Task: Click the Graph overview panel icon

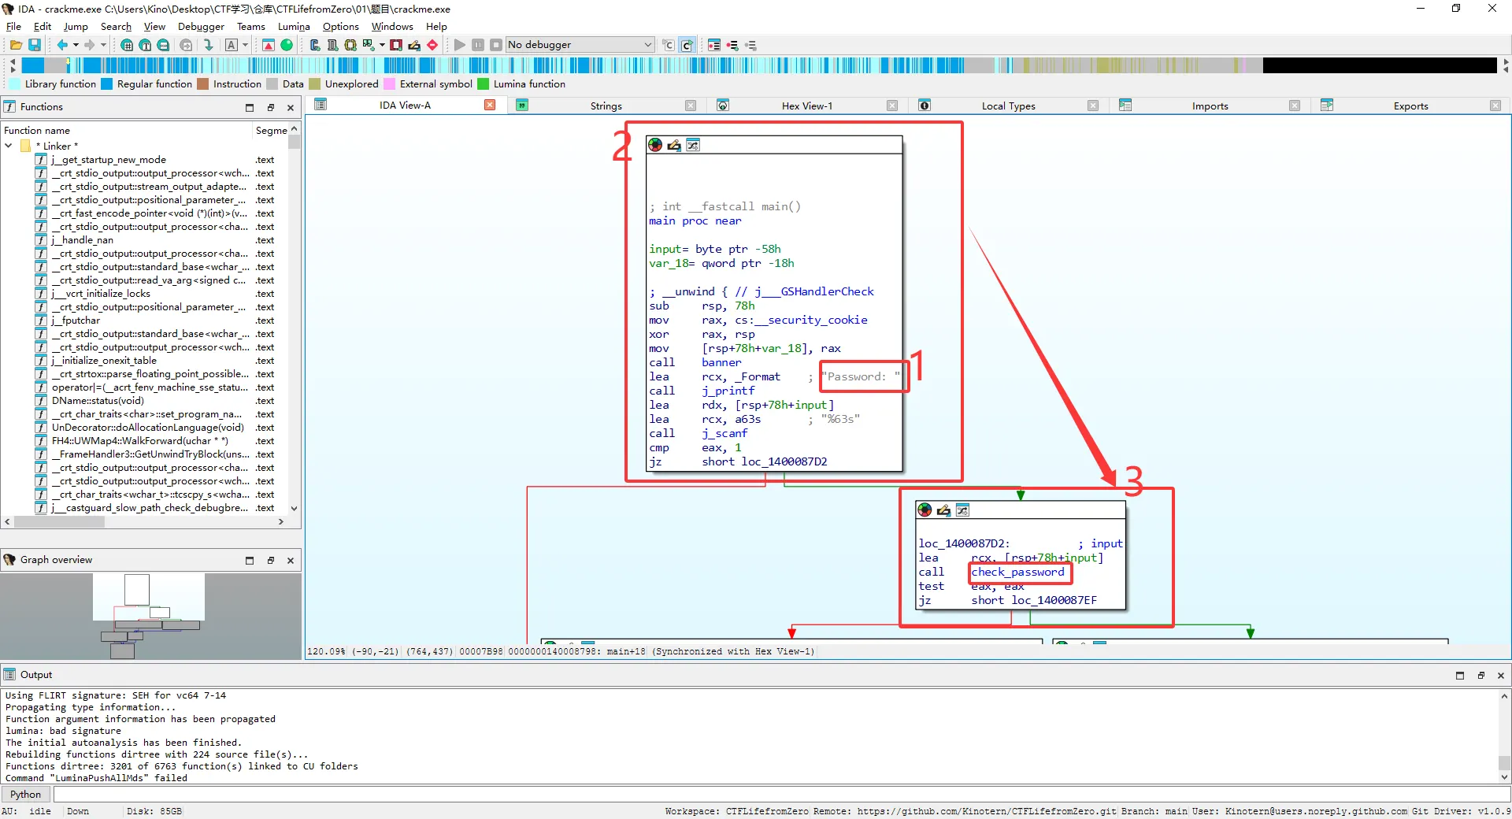Action: click(9, 560)
